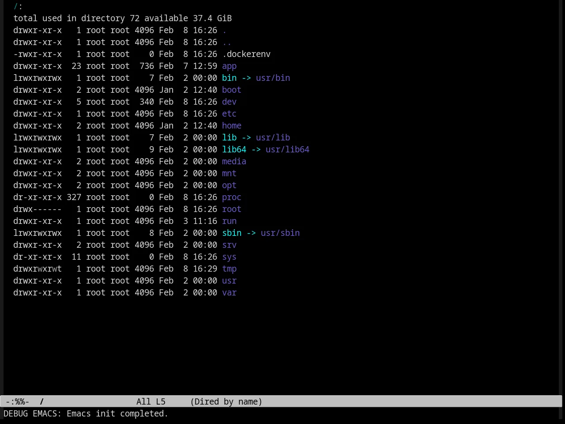565x424 pixels.
Task: Open the tmp directory
Action: tap(229, 269)
